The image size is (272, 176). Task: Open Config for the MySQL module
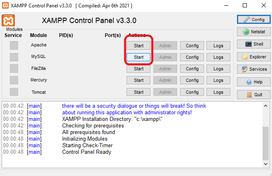point(192,57)
